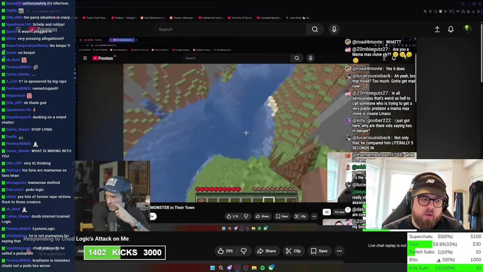This screenshot has width=483, height=272.
Task: Click the video title 'Logic's Attack on Me'
Action: coord(102,239)
